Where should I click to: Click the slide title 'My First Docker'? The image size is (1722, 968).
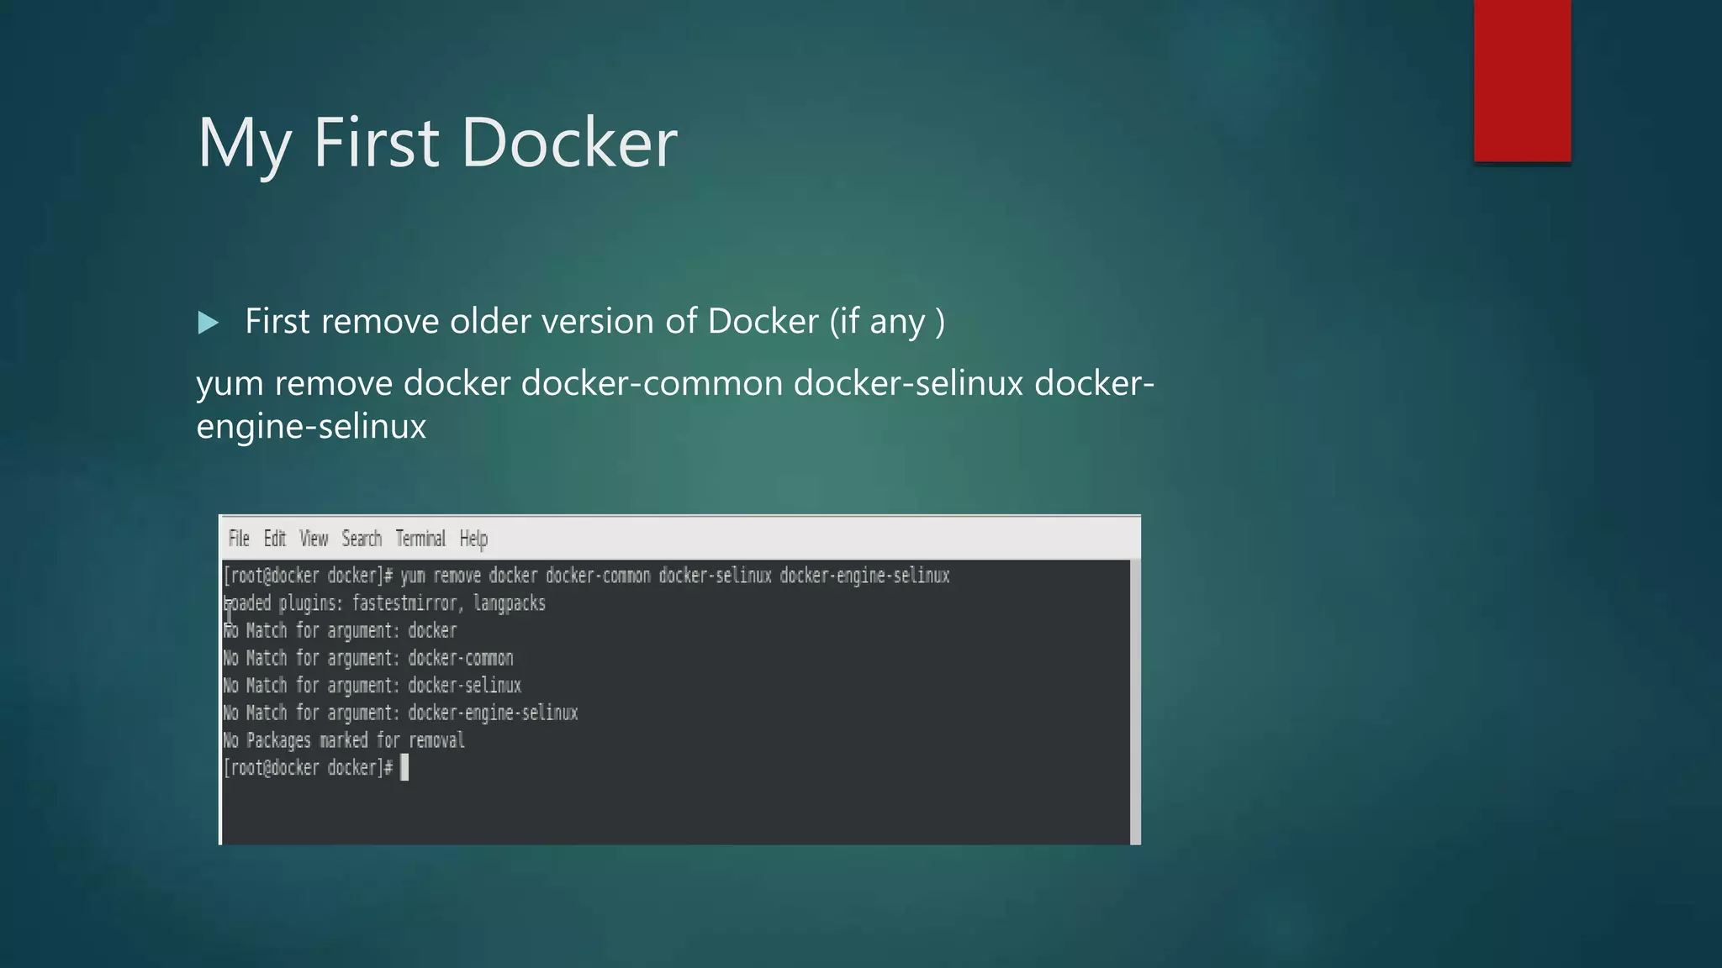(x=437, y=143)
